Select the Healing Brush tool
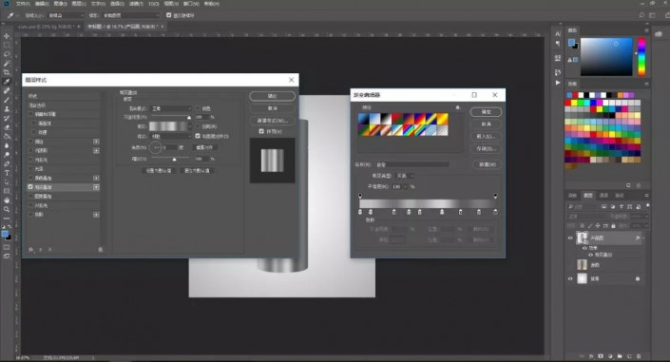 click(x=7, y=90)
